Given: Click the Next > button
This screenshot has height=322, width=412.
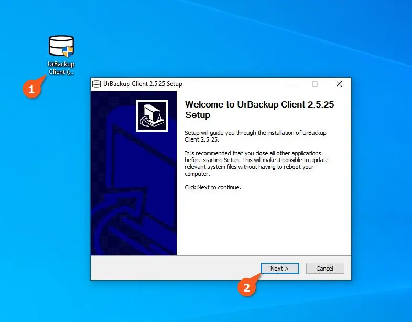Looking at the screenshot, I should tap(280, 269).
